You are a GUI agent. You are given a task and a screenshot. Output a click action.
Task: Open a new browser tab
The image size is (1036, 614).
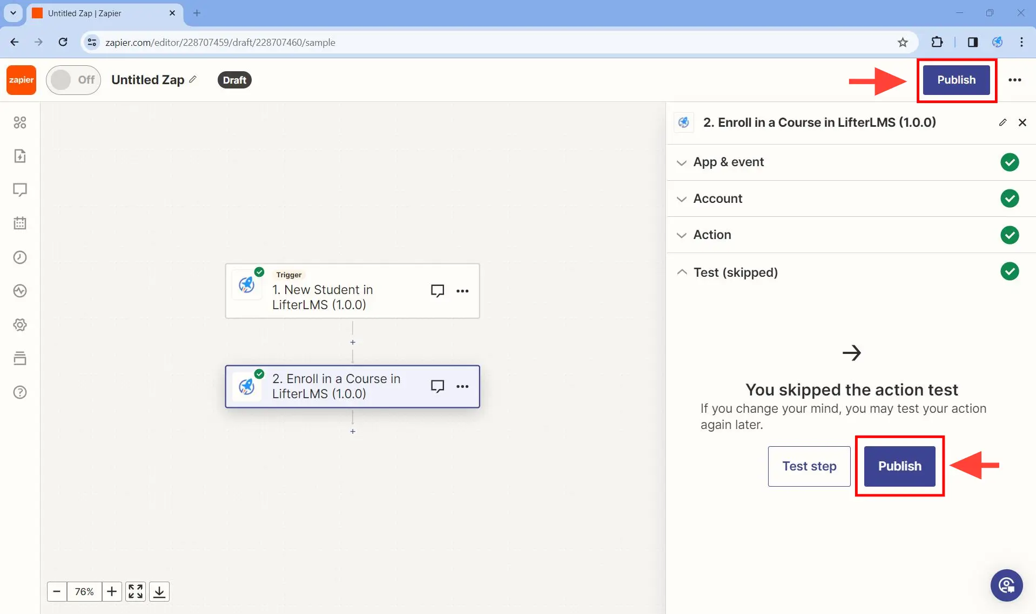click(x=197, y=13)
